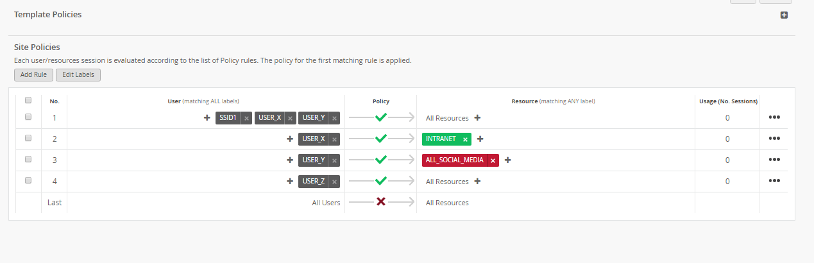
Task: Open the more options menu for rule 1
Action: click(x=774, y=118)
